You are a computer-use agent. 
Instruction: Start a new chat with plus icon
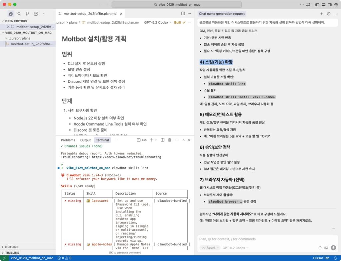coord(321,14)
